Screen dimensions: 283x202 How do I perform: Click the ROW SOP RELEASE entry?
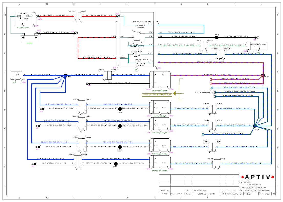pyautogui.click(x=199, y=191)
